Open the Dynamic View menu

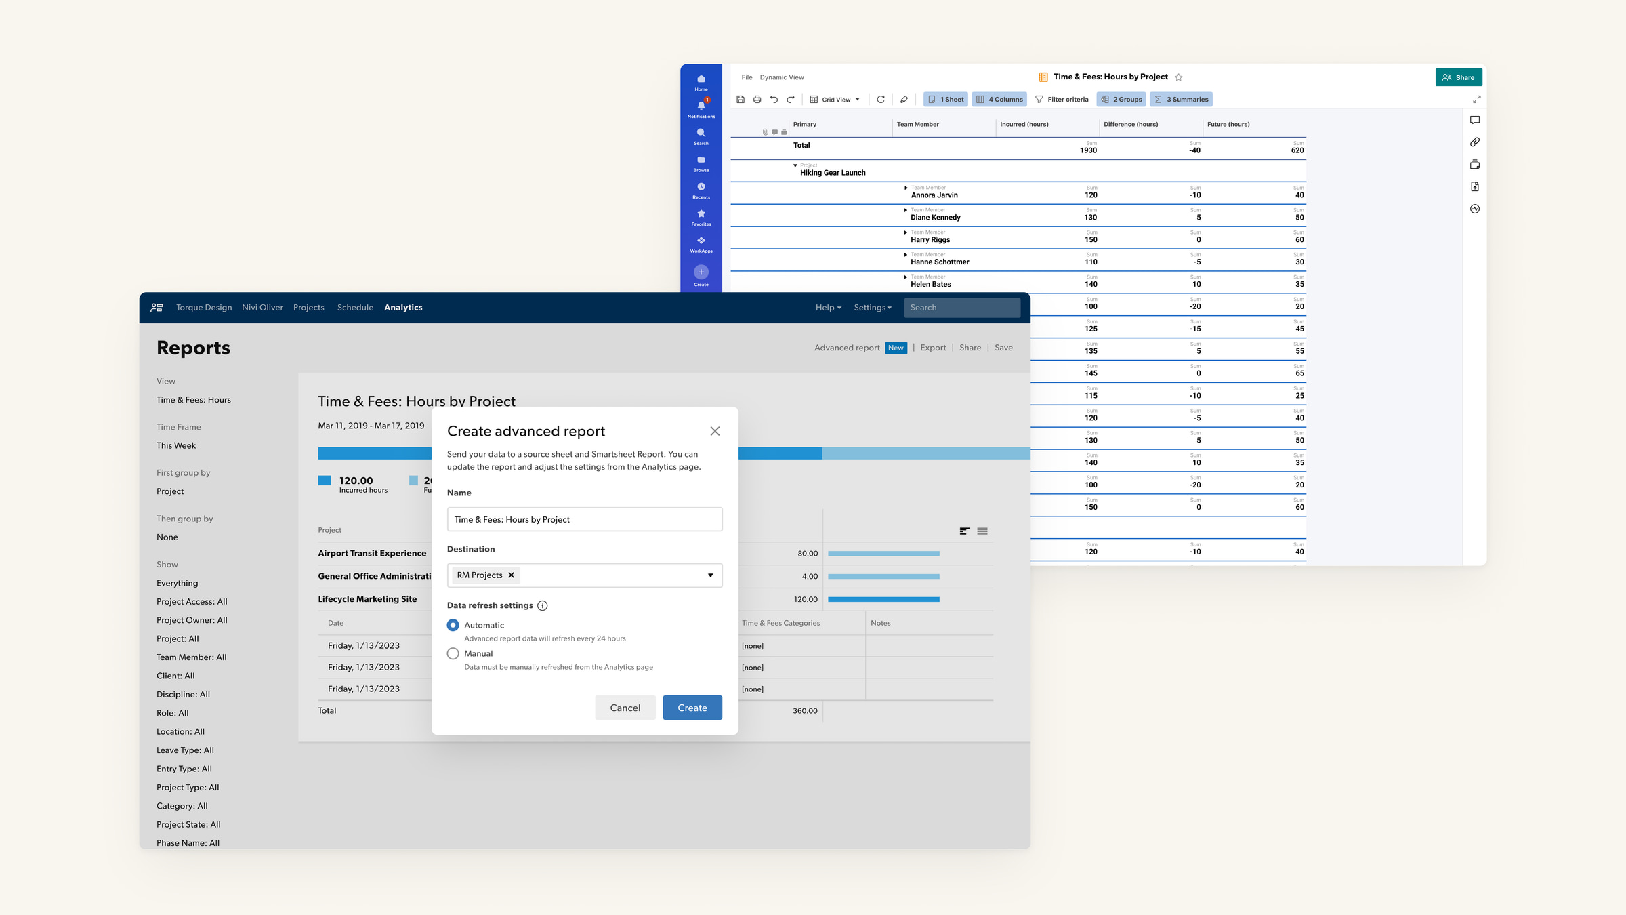click(782, 77)
